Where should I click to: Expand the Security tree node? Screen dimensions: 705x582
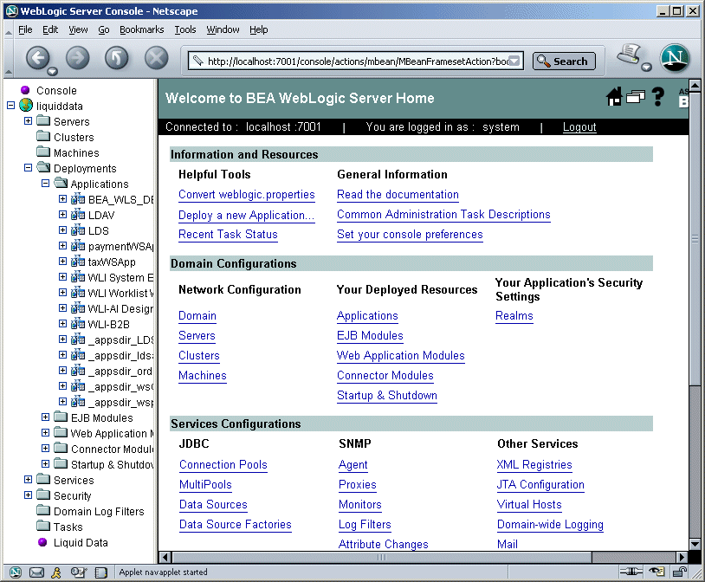coord(28,495)
